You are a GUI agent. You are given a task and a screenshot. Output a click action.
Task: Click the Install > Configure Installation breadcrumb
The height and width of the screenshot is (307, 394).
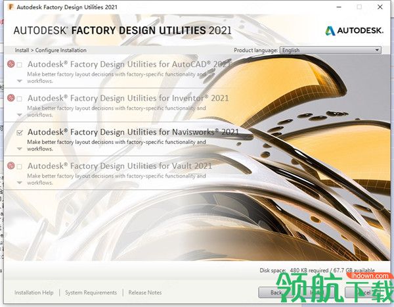(51, 51)
